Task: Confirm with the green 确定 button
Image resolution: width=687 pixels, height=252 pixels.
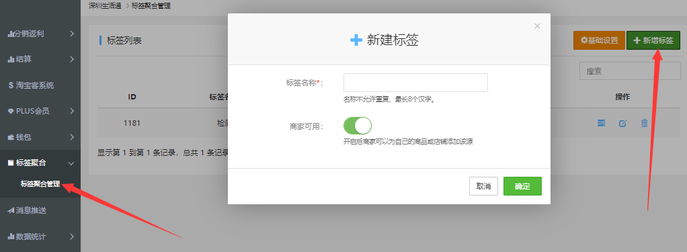Action: (522, 186)
